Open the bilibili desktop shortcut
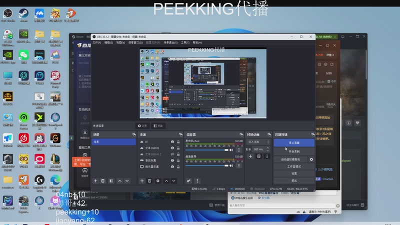The width and height of the screenshot is (400, 225). (39, 56)
